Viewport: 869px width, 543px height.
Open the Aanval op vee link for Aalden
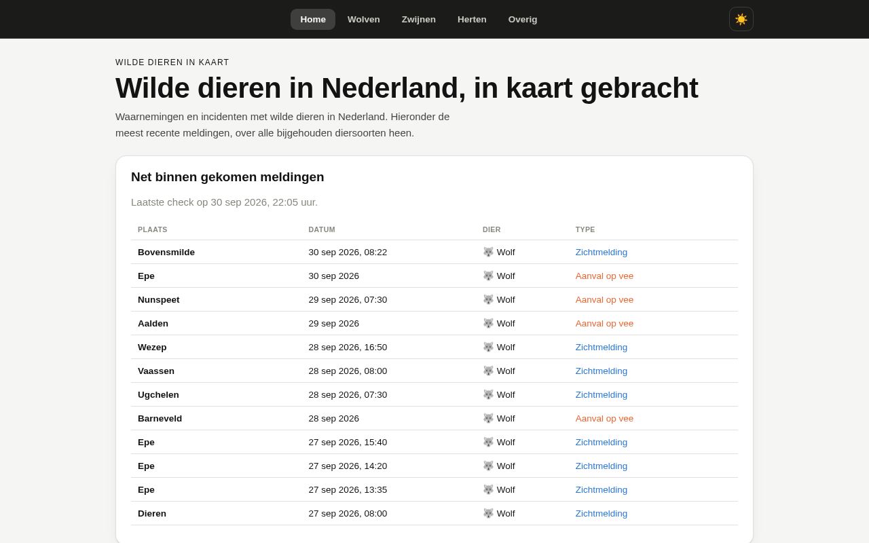point(604,323)
